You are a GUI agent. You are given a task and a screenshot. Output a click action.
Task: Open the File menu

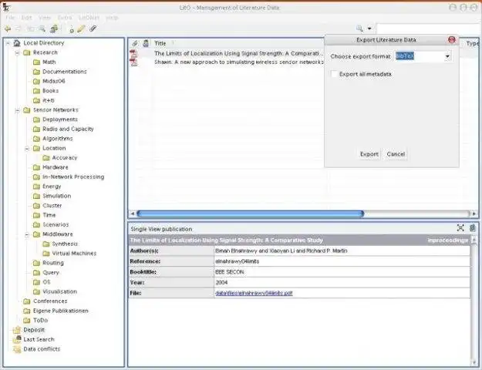point(10,18)
